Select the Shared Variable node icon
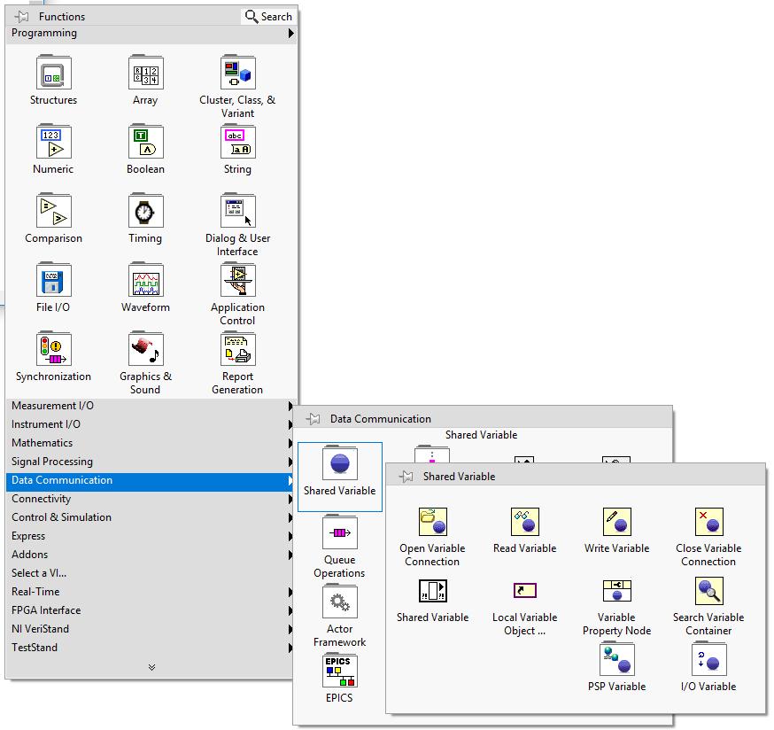Viewport: 774px width, 730px height. tap(432, 591)
